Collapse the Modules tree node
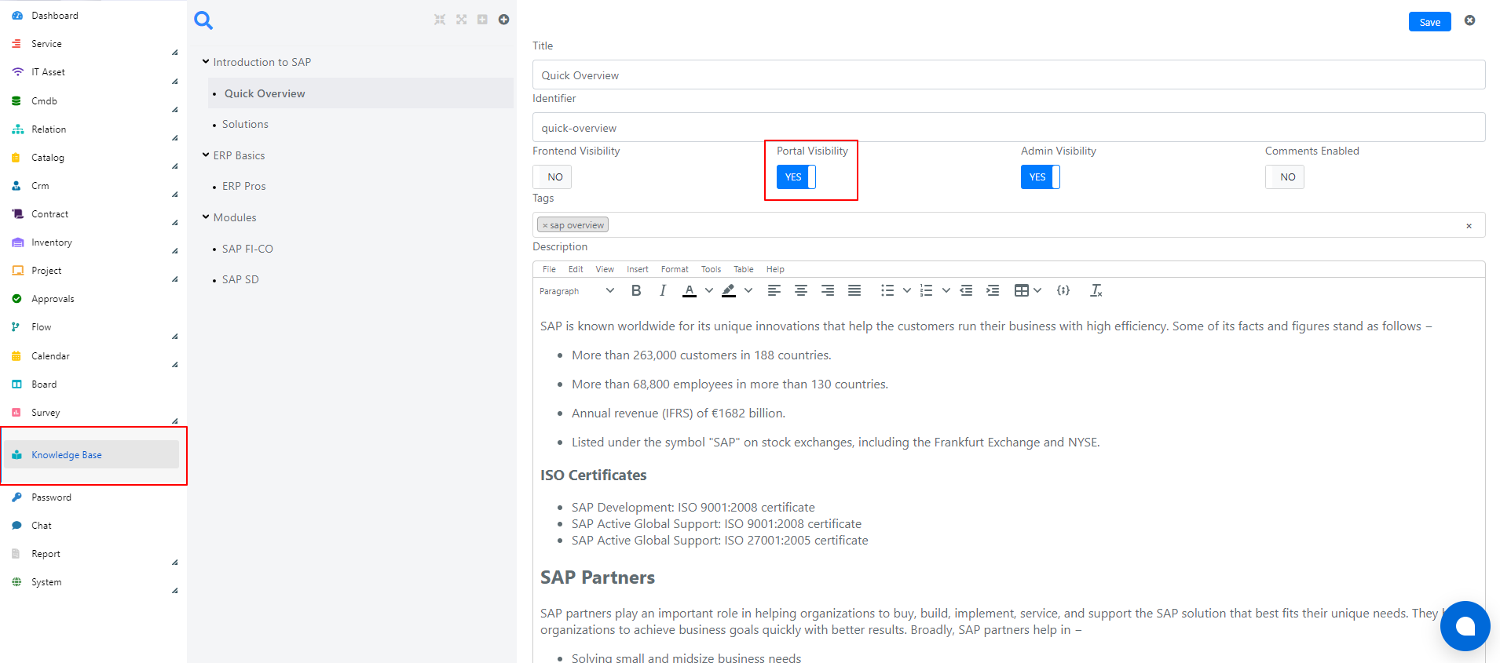 (x=206, y=217)
